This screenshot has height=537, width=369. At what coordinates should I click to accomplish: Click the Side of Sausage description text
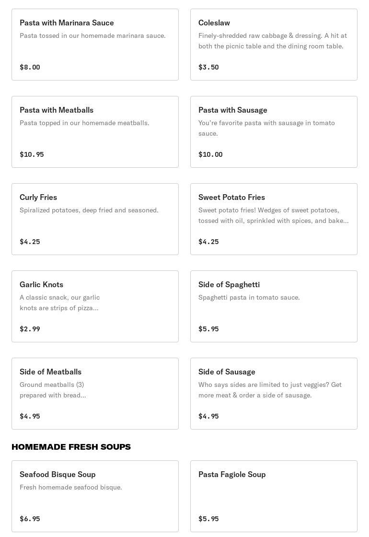tap(270, 390)
